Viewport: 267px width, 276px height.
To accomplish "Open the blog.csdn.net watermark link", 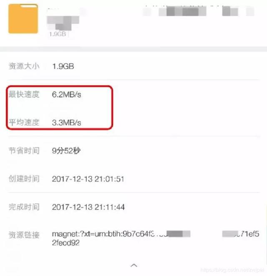I will point(232,270).
